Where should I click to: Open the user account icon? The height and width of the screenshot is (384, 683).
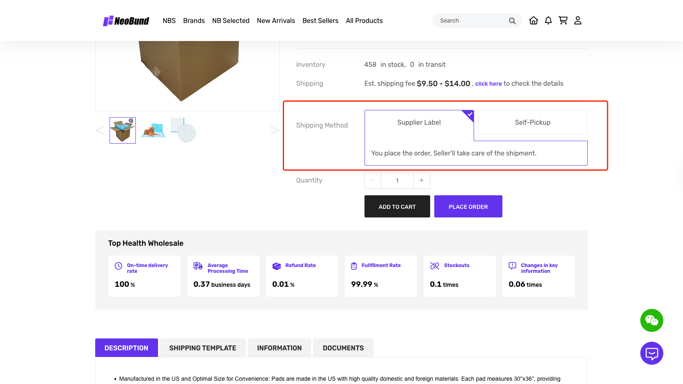coord(578,21)
